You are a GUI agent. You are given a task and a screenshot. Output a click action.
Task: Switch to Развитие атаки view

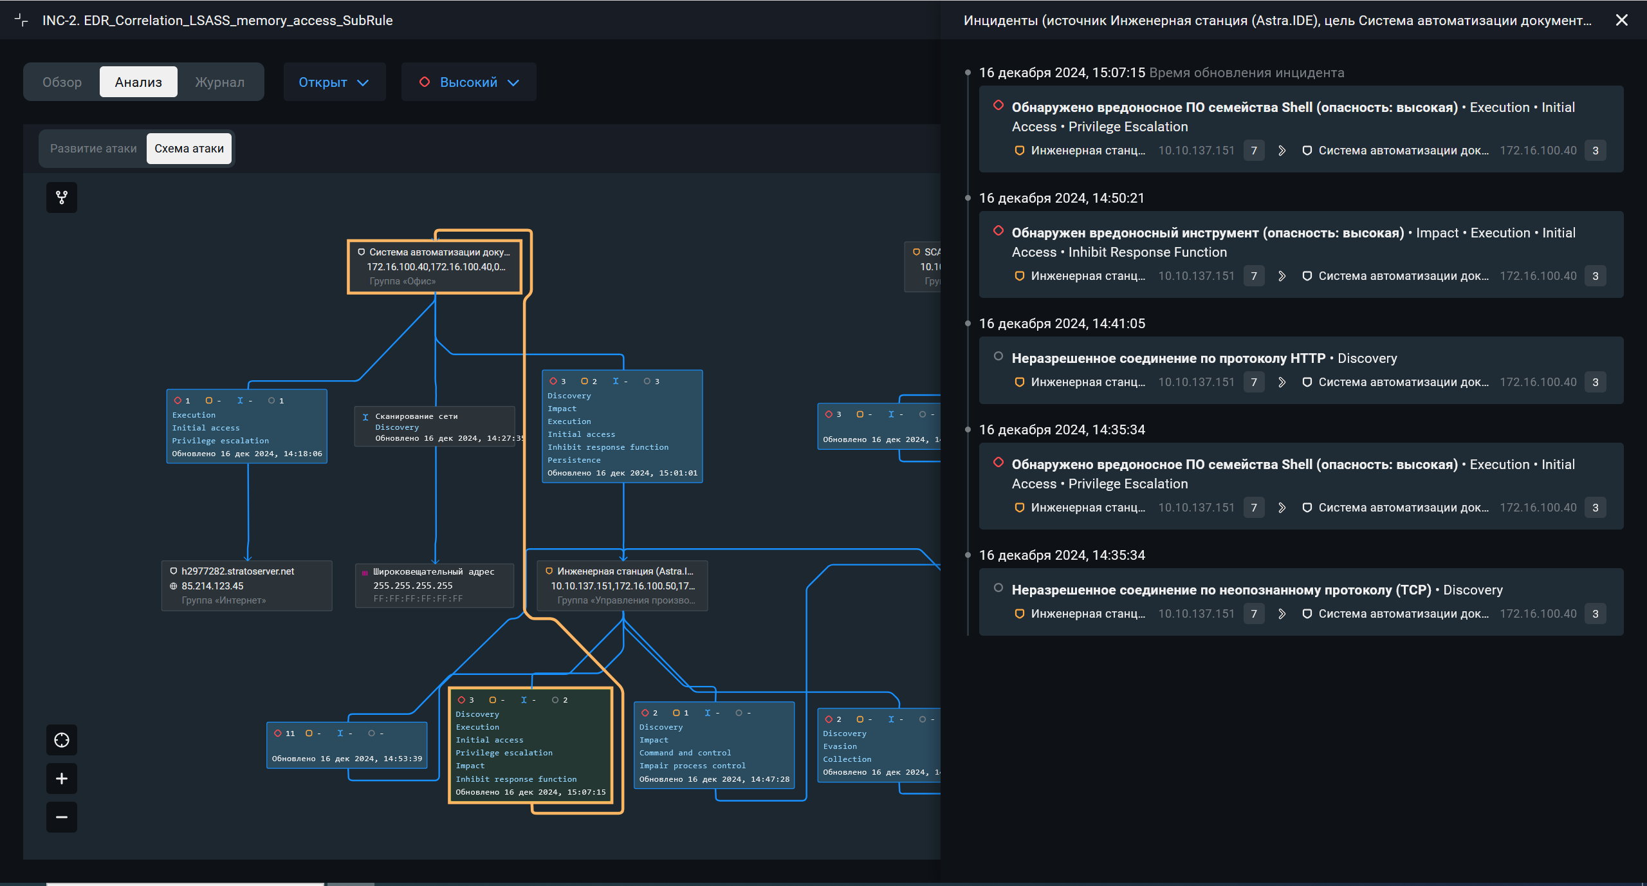[x=93, y=149]
